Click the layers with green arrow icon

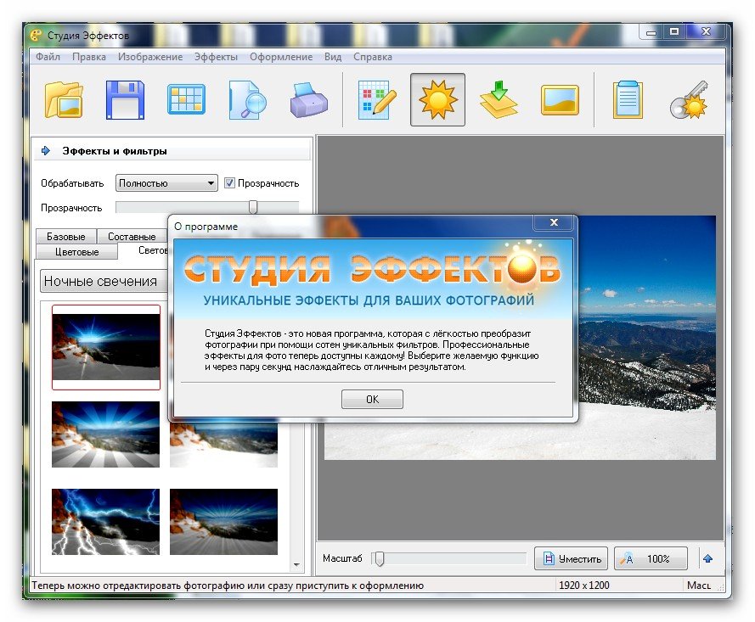tap(499, 100)
